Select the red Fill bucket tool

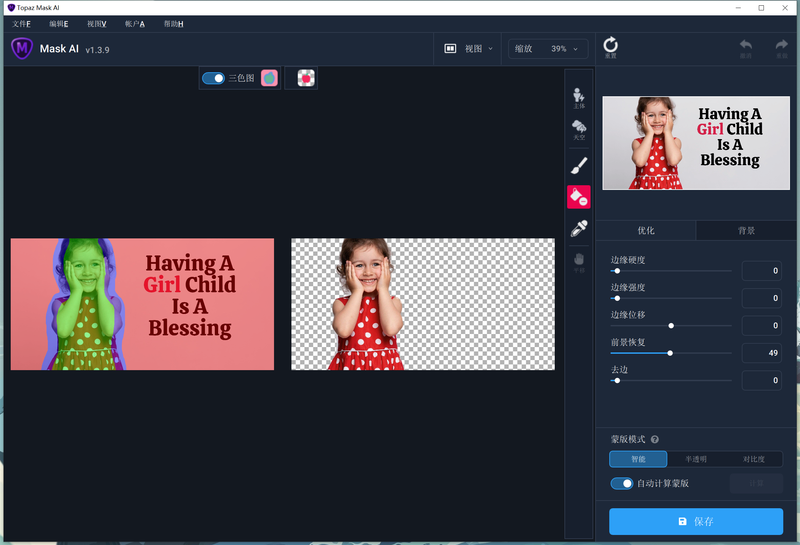click(x=579, y=197)
